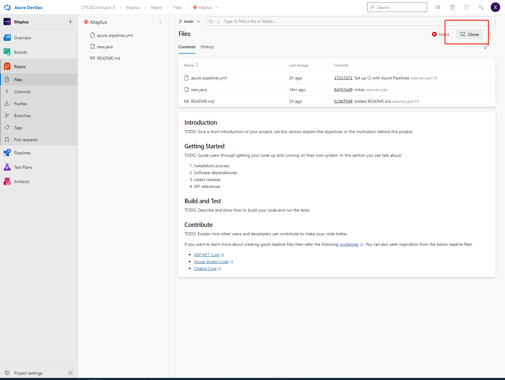Viewport: 505px width, 380px height.
Task: Click the failed build status indicator
Action: coord(440,34)
